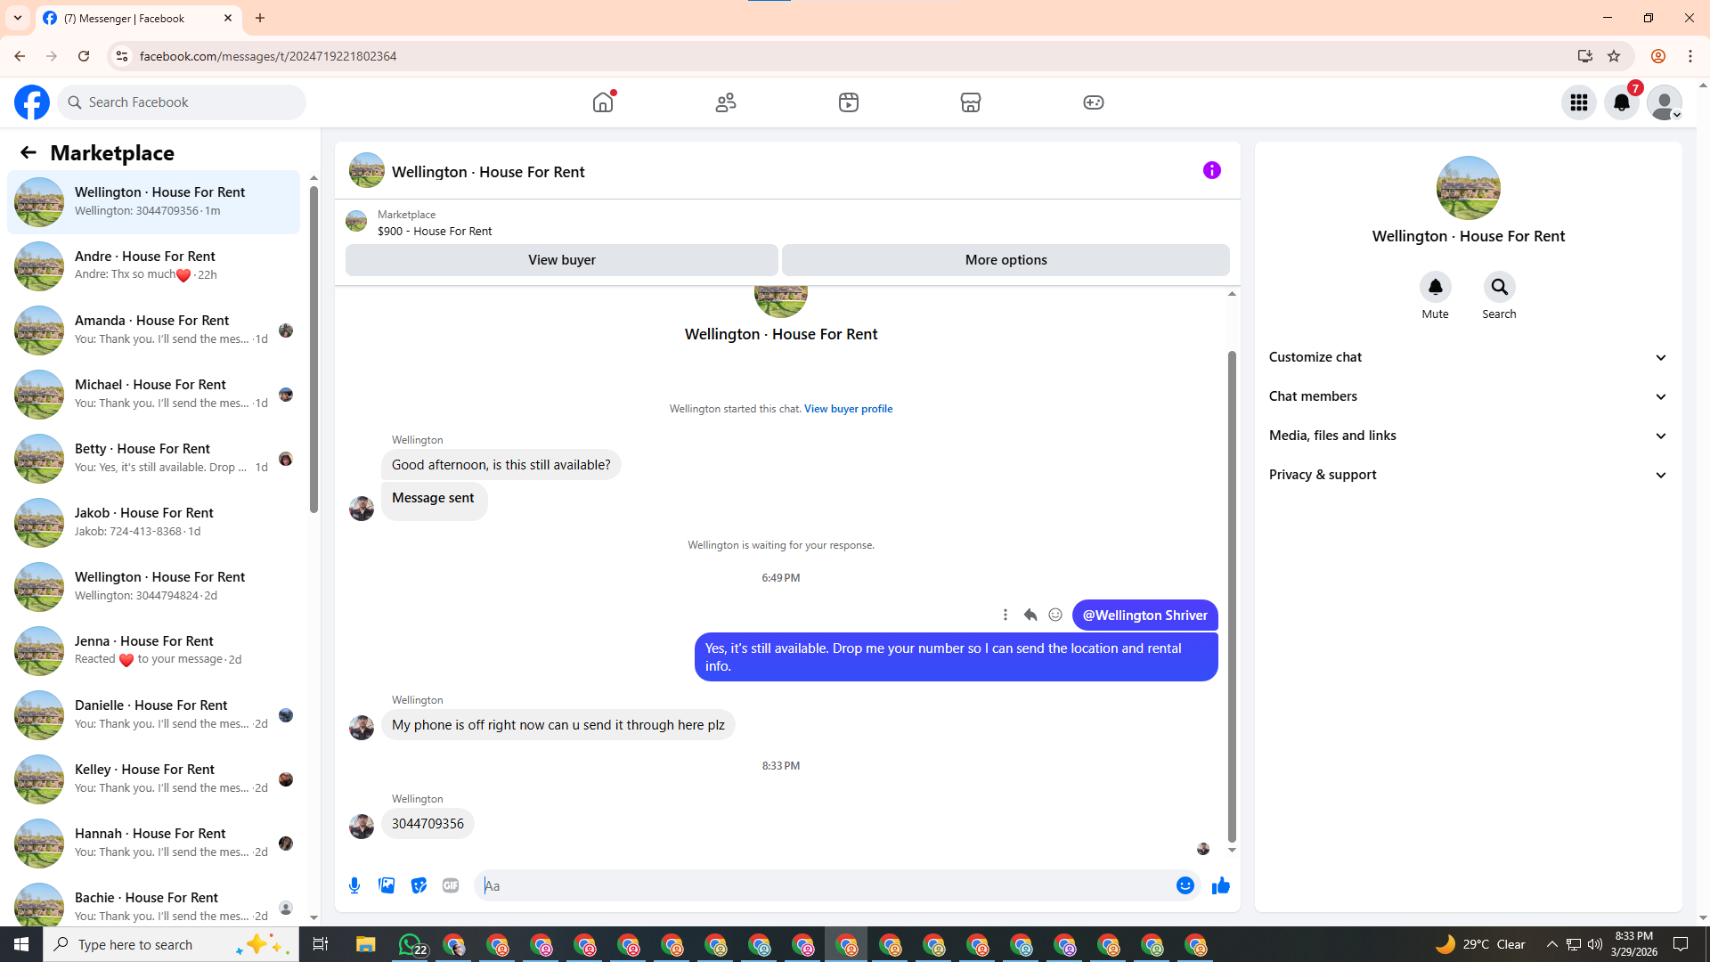Click the browser address bar URL
Viewport: 1710px width, 962px height.
point(268,56)
